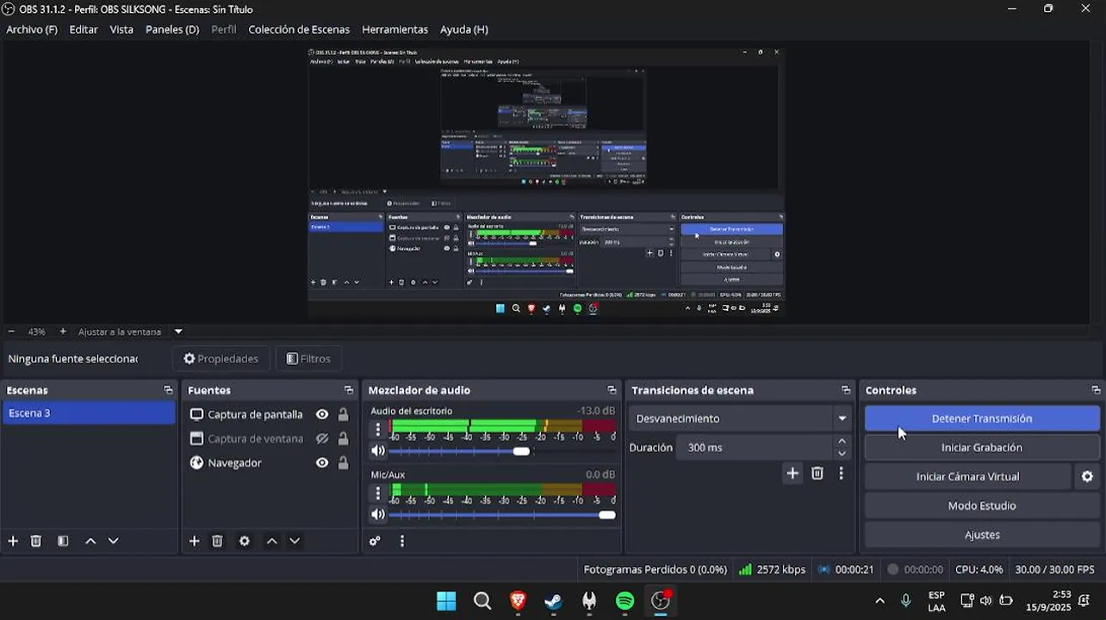Open Ajustes from Controles panel
1106x620 pixels.
[982, 535]
